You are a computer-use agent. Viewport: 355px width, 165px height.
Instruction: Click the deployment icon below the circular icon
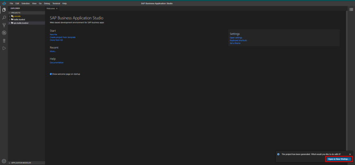4,41
